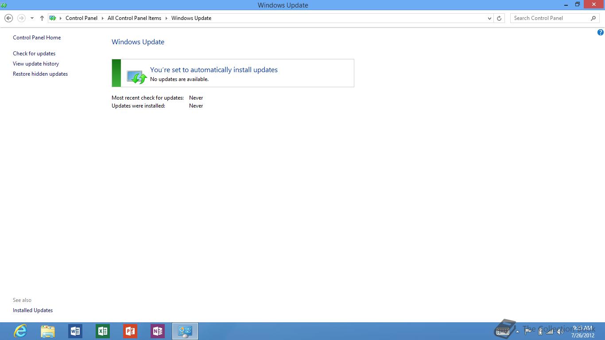Click the network signal tray icon
This screenshot has height=340, width=605.
coord(550,332)
